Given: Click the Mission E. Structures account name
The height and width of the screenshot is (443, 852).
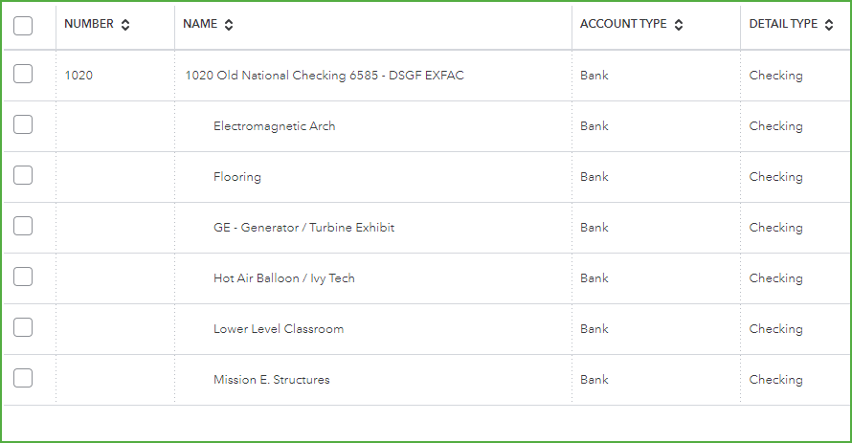Looking at the screenshot, I should [271, 380].
